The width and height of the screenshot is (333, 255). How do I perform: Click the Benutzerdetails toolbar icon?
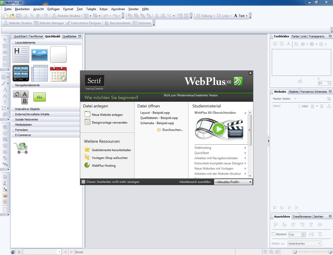pos(118,23)
